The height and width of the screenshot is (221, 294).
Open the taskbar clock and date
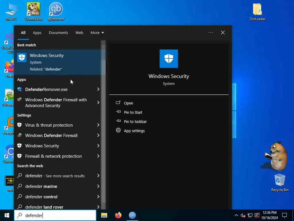(x=270, y=215)
